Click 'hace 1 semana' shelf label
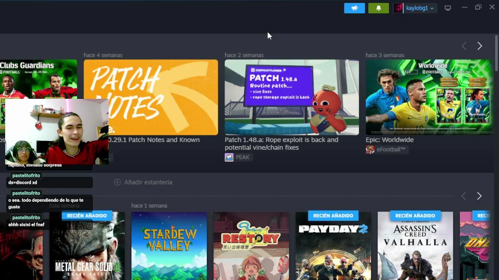 coord(149,205)
